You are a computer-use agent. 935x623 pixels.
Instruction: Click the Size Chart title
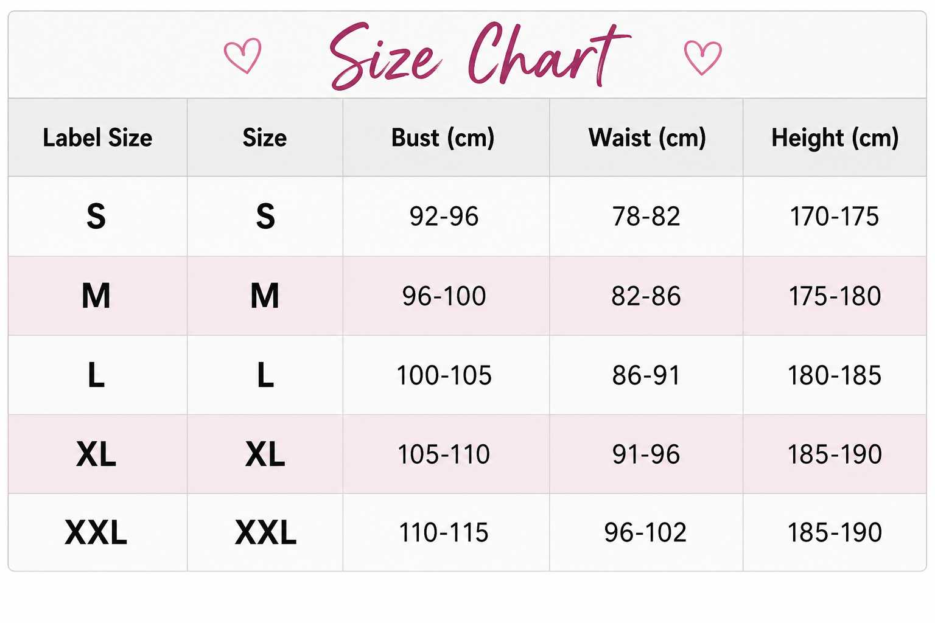tap(479, 56)
